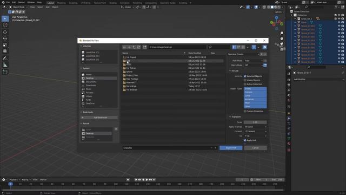Toggle the options gear in file browser

[264, 47]
